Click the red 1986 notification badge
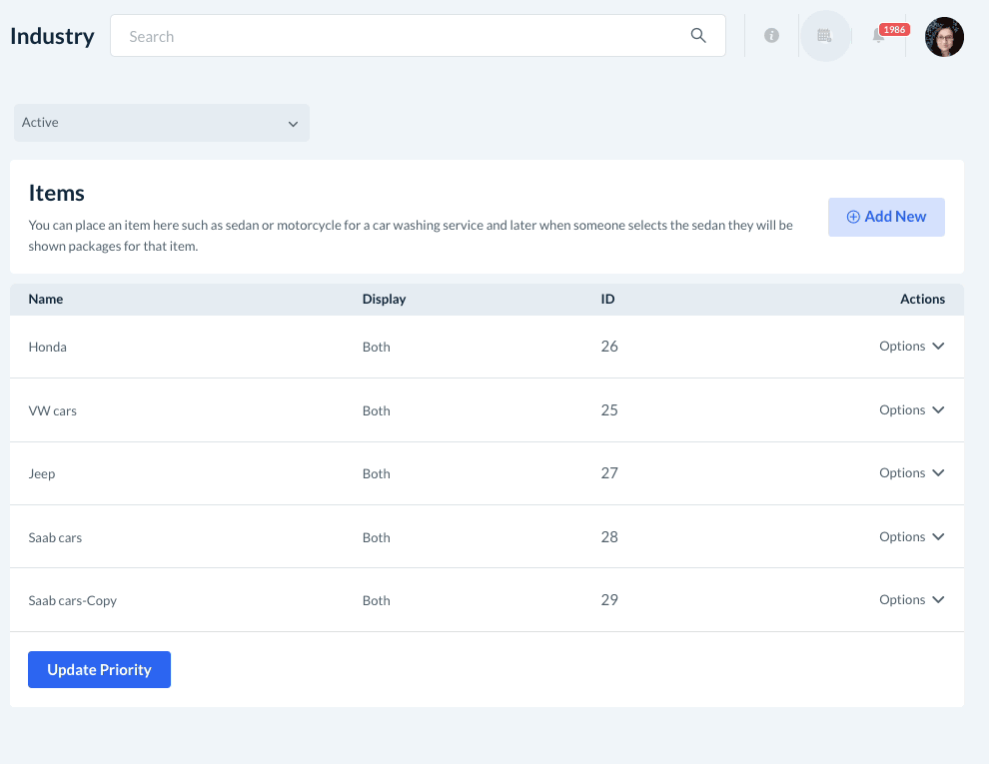The height and width of the screenshot is (764, 989). click(x=894, y=29)
